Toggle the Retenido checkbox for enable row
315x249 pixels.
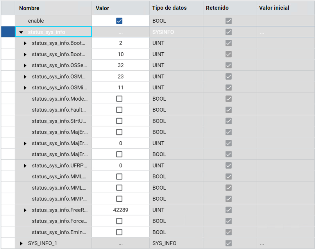[229, 21]
